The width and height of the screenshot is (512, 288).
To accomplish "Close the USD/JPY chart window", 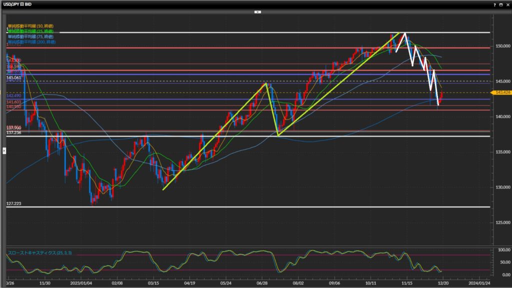I will (x=507, y=4).
